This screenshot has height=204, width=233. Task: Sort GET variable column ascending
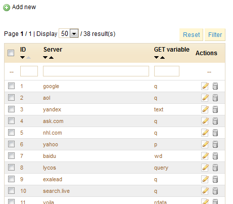(162, 58)
